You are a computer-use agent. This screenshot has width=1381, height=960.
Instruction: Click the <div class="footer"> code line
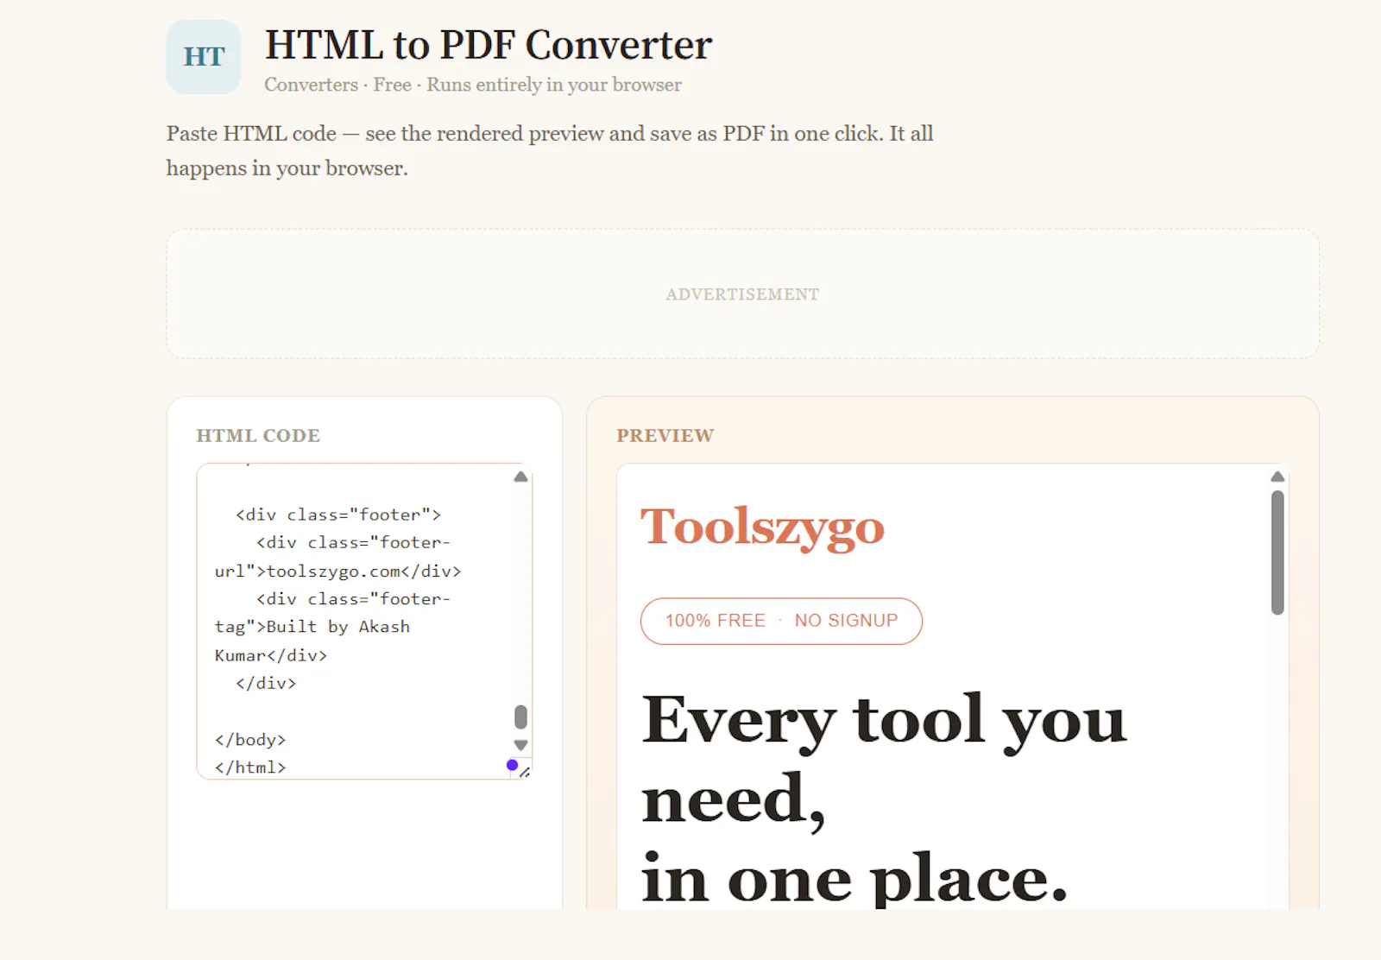pos(338,515)
